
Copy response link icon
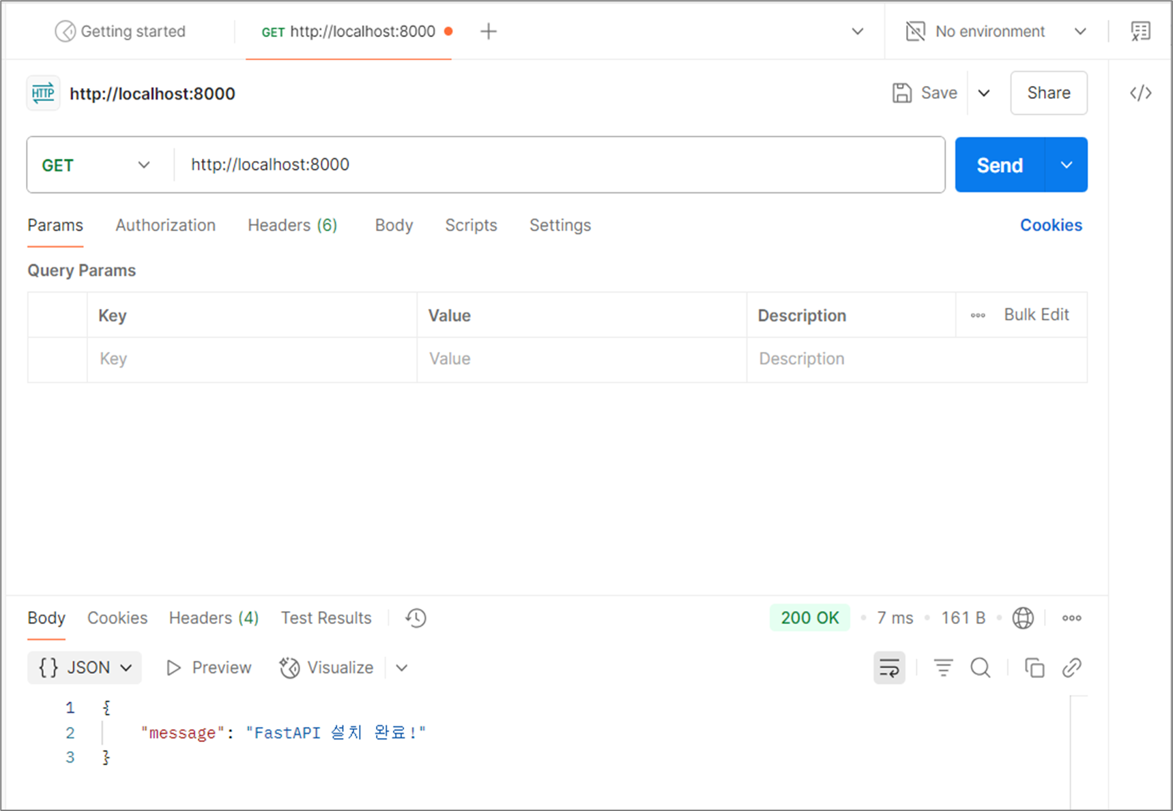(1072, 668)
